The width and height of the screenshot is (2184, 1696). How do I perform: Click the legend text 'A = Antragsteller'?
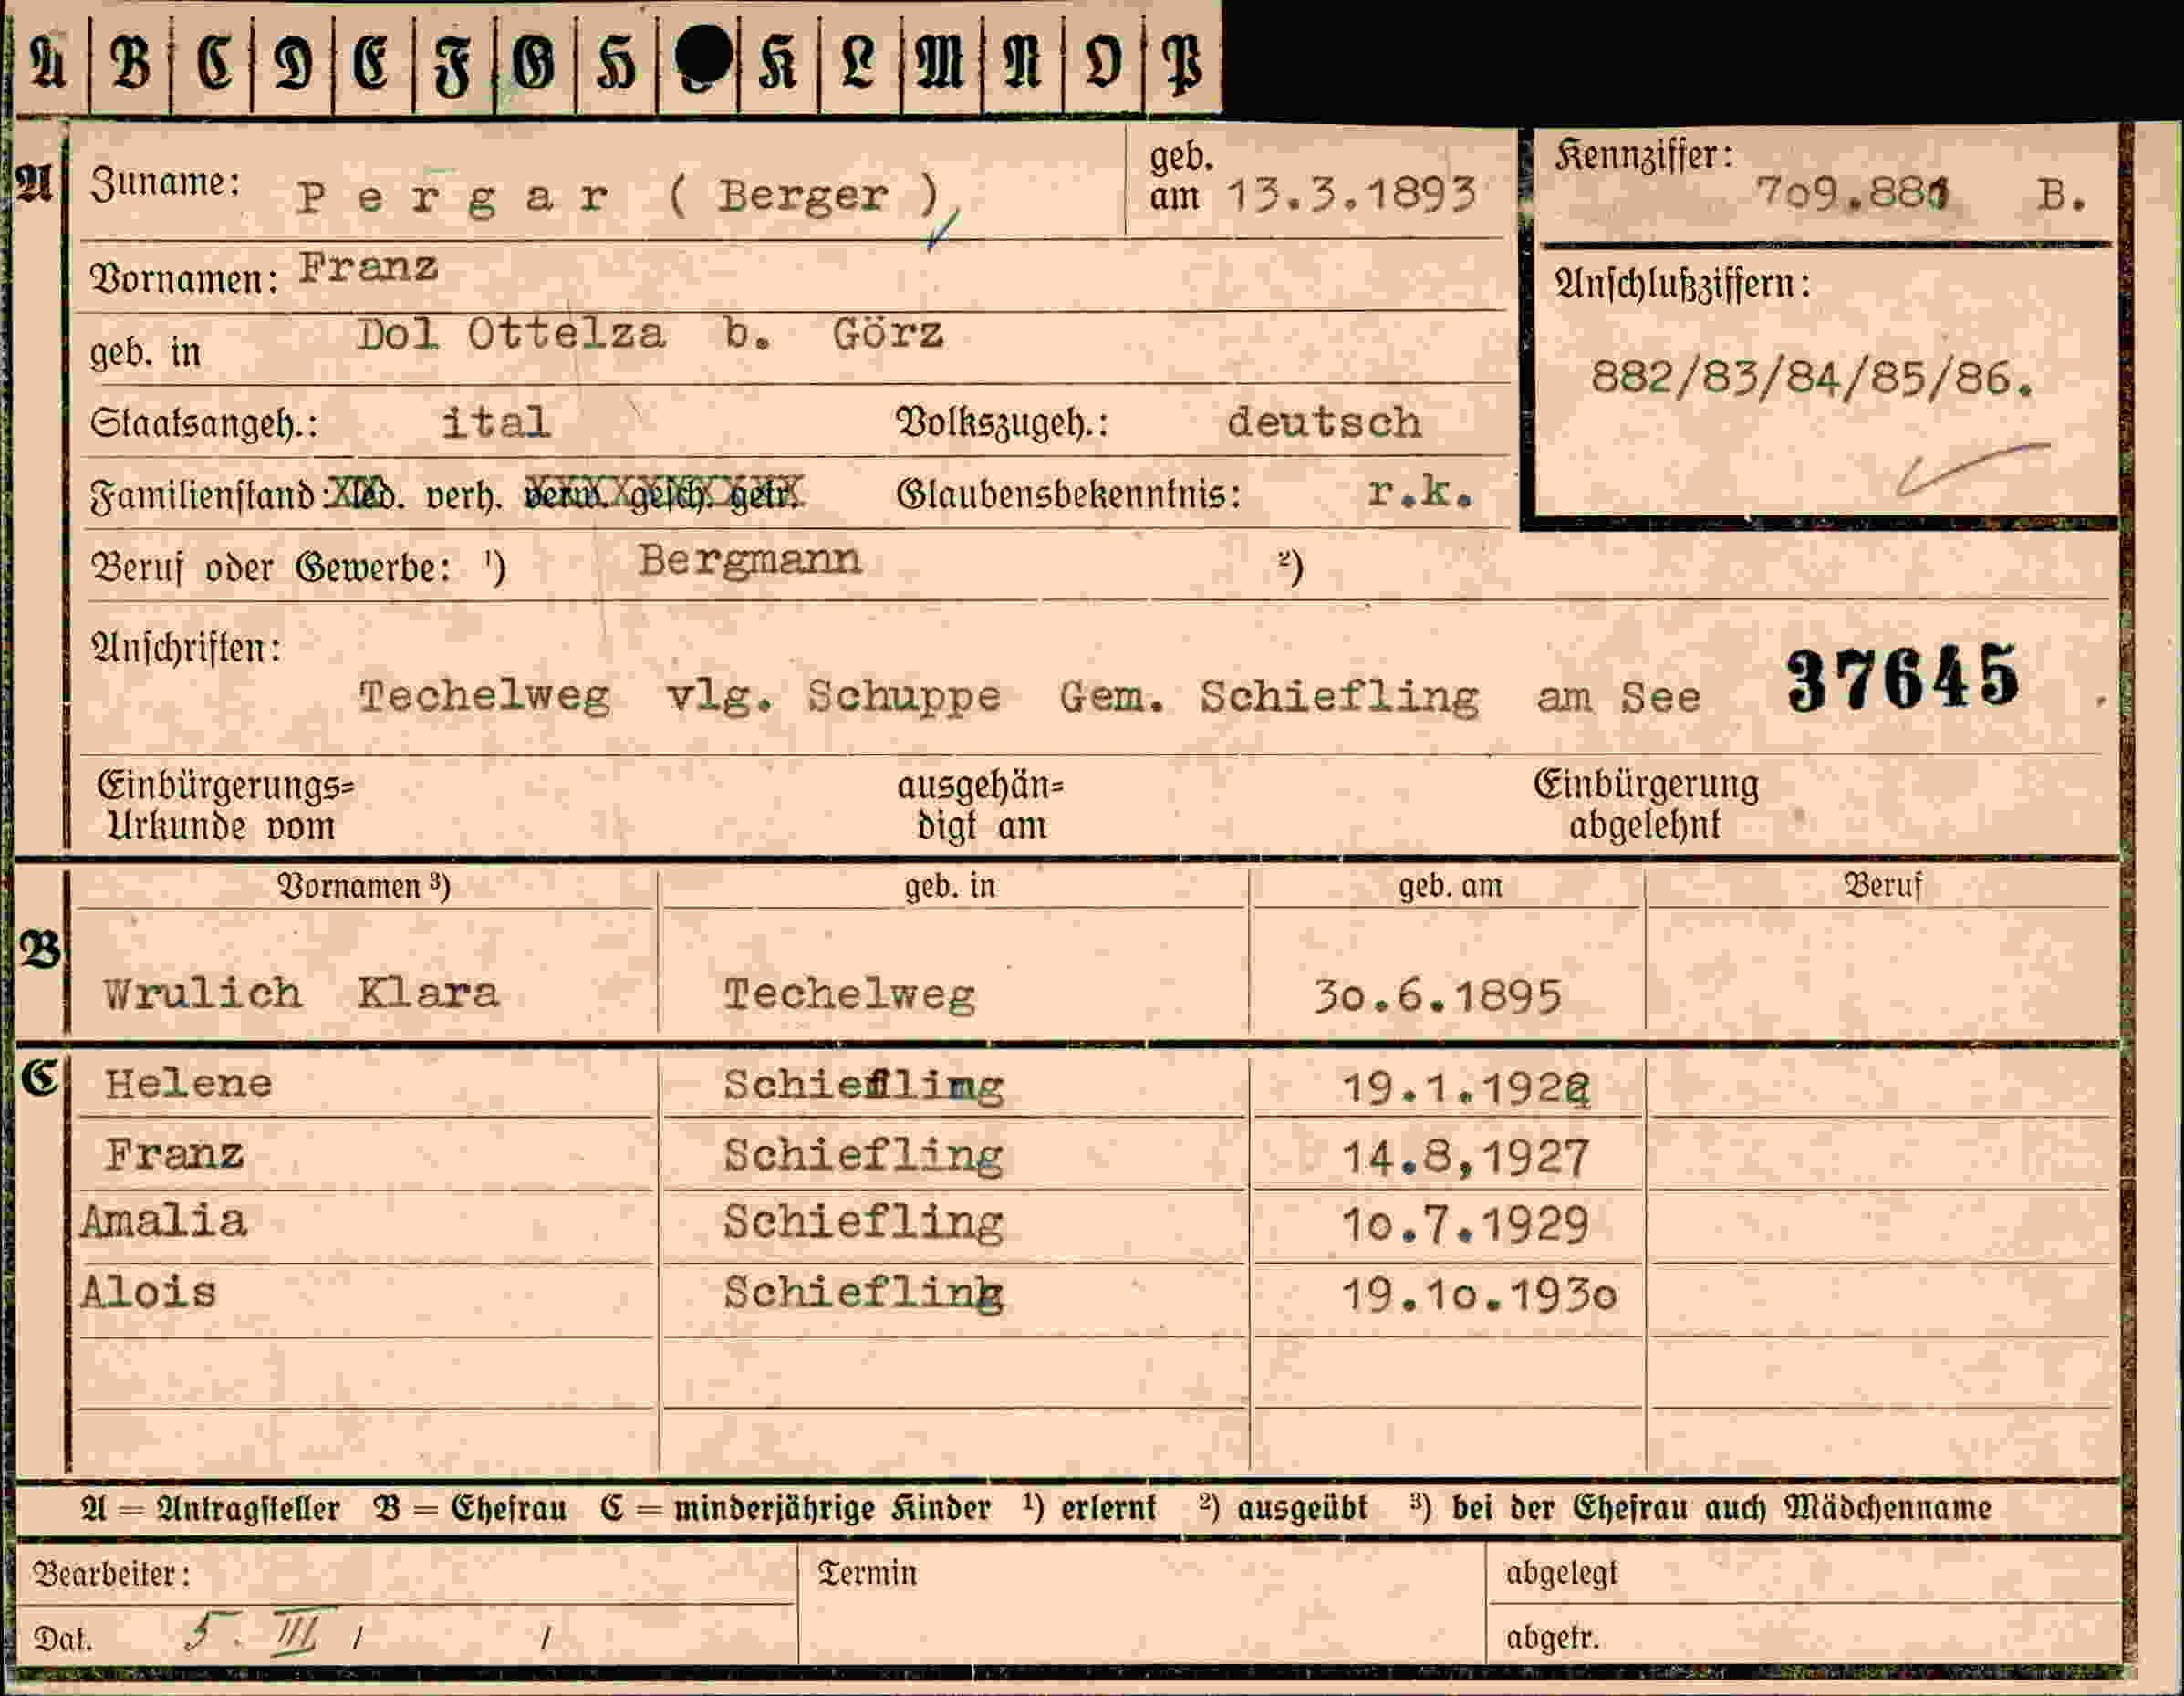[210, 1508]
